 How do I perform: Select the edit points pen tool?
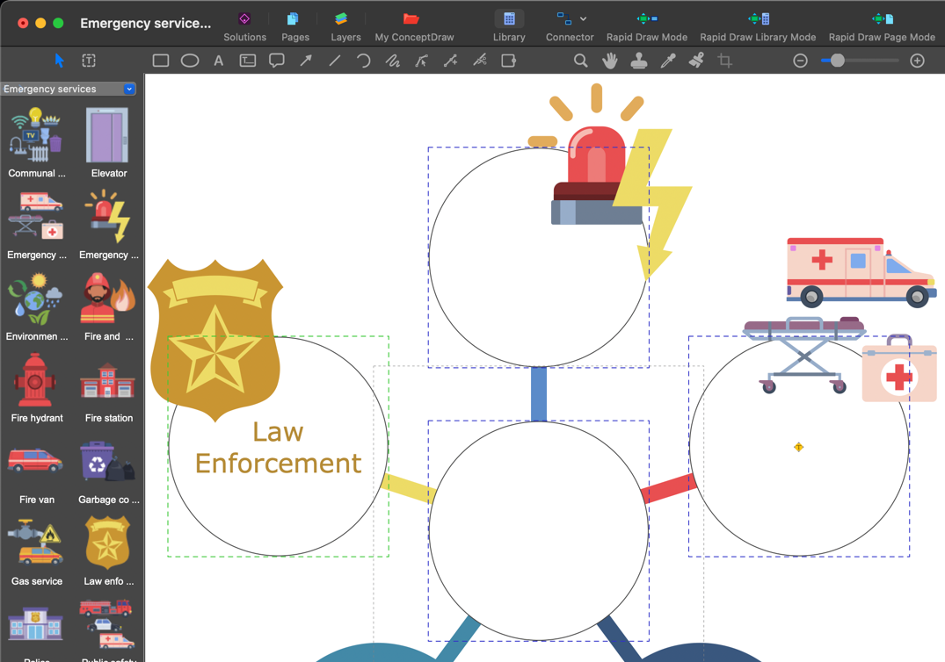[x=421, y=61]
